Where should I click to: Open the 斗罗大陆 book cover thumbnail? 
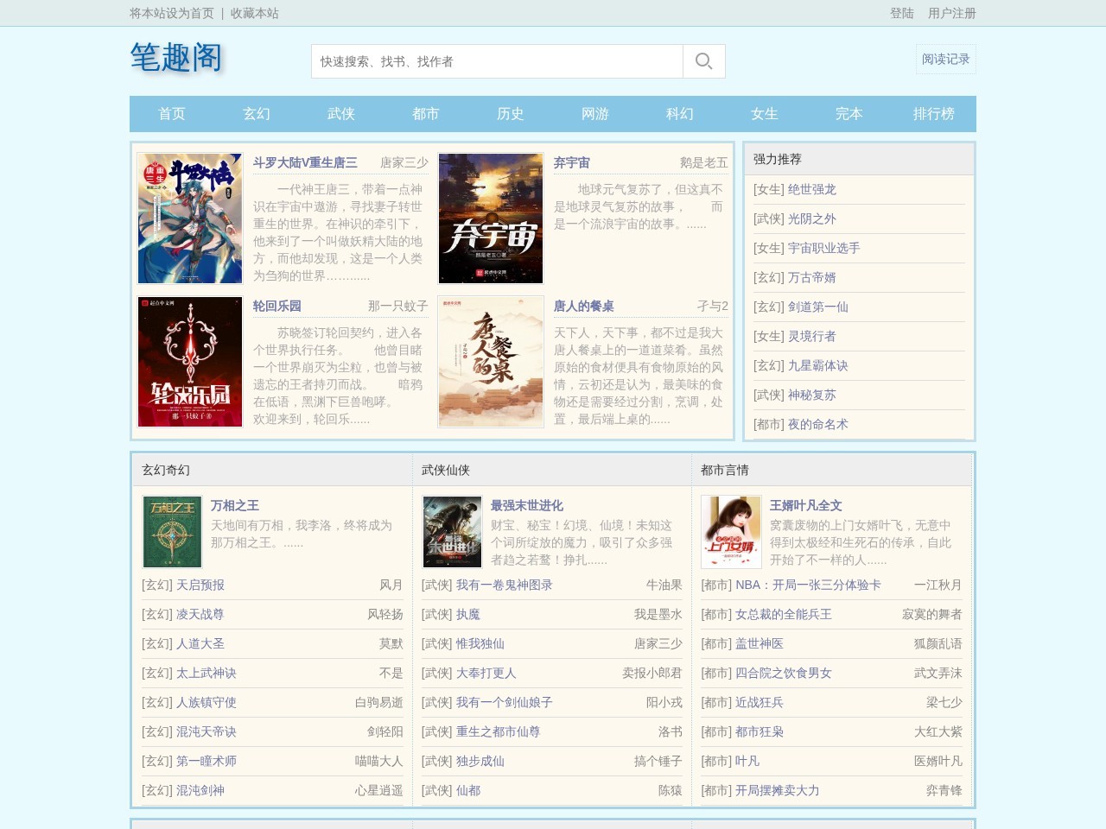click(190, 218)
